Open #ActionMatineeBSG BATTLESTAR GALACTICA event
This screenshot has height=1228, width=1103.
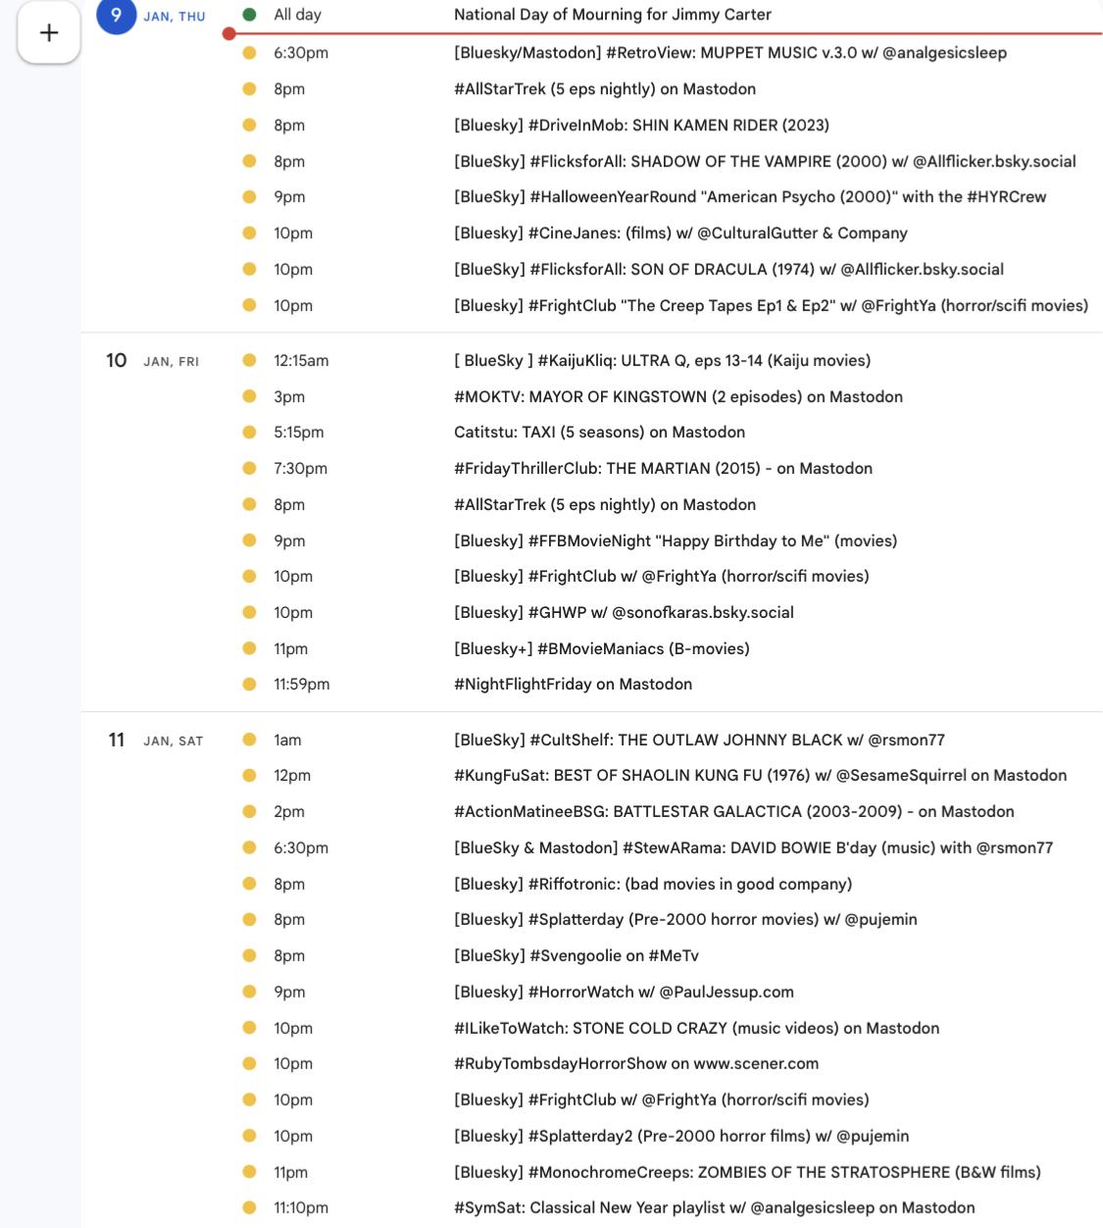734,812
